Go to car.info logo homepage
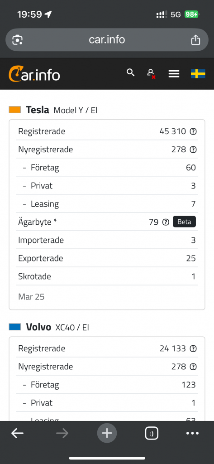This screenshot has height=464, width=214. click(x=34, y=74)
